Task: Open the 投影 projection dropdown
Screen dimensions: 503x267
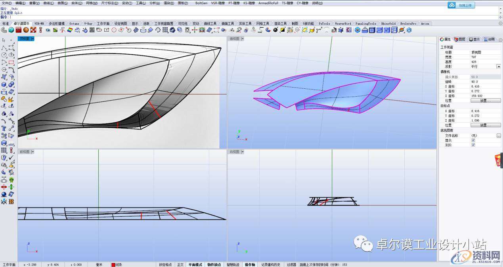Action: click(x=499, y=67)
